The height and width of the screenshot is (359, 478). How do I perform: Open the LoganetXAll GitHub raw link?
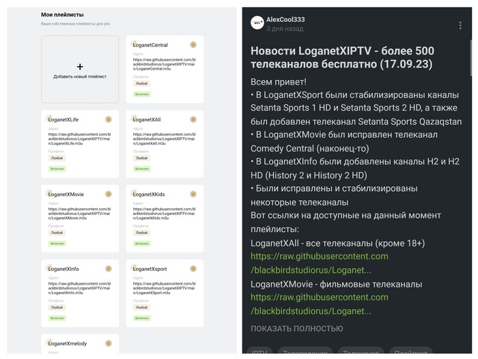[319, 263]
